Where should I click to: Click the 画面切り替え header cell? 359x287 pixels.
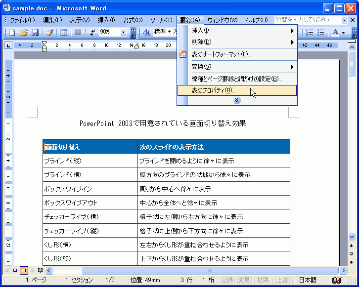coord(90,147)
